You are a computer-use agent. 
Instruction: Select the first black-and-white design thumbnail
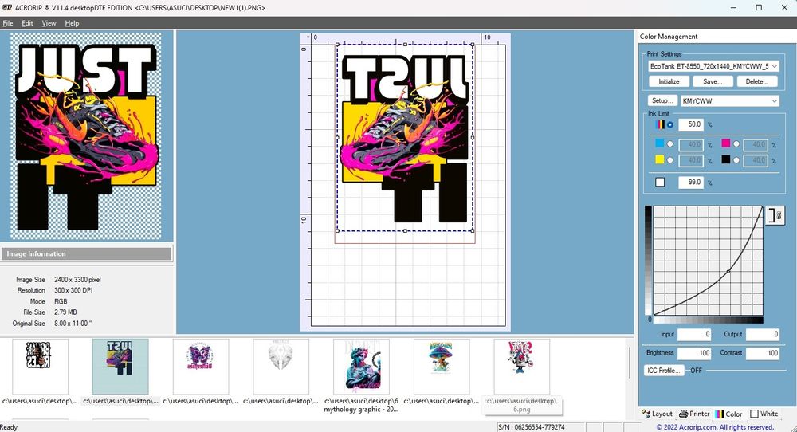[x=40, y=367]
